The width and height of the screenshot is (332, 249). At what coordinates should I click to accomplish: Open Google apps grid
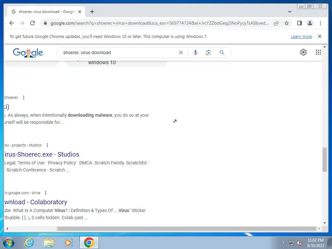318,52
